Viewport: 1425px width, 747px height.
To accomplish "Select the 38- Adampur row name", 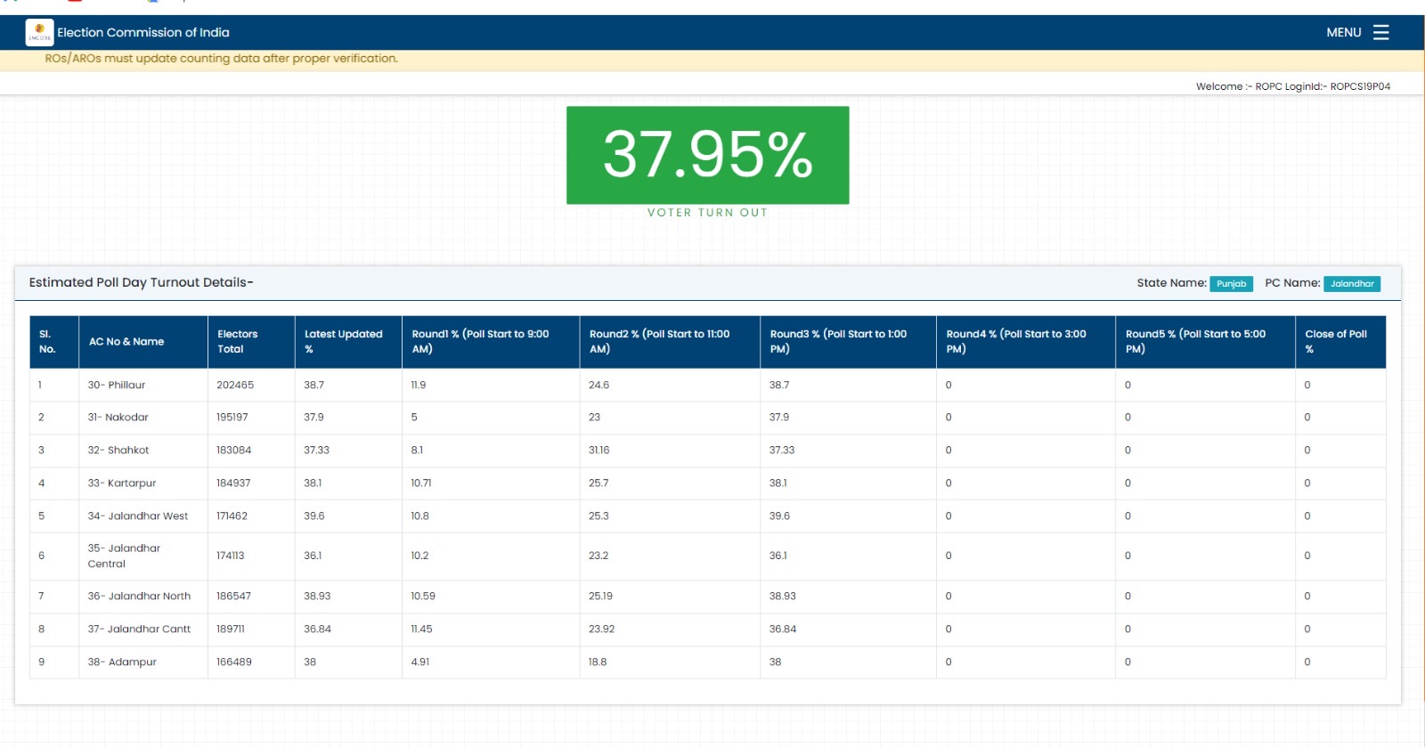I will [x=122, y=662].
